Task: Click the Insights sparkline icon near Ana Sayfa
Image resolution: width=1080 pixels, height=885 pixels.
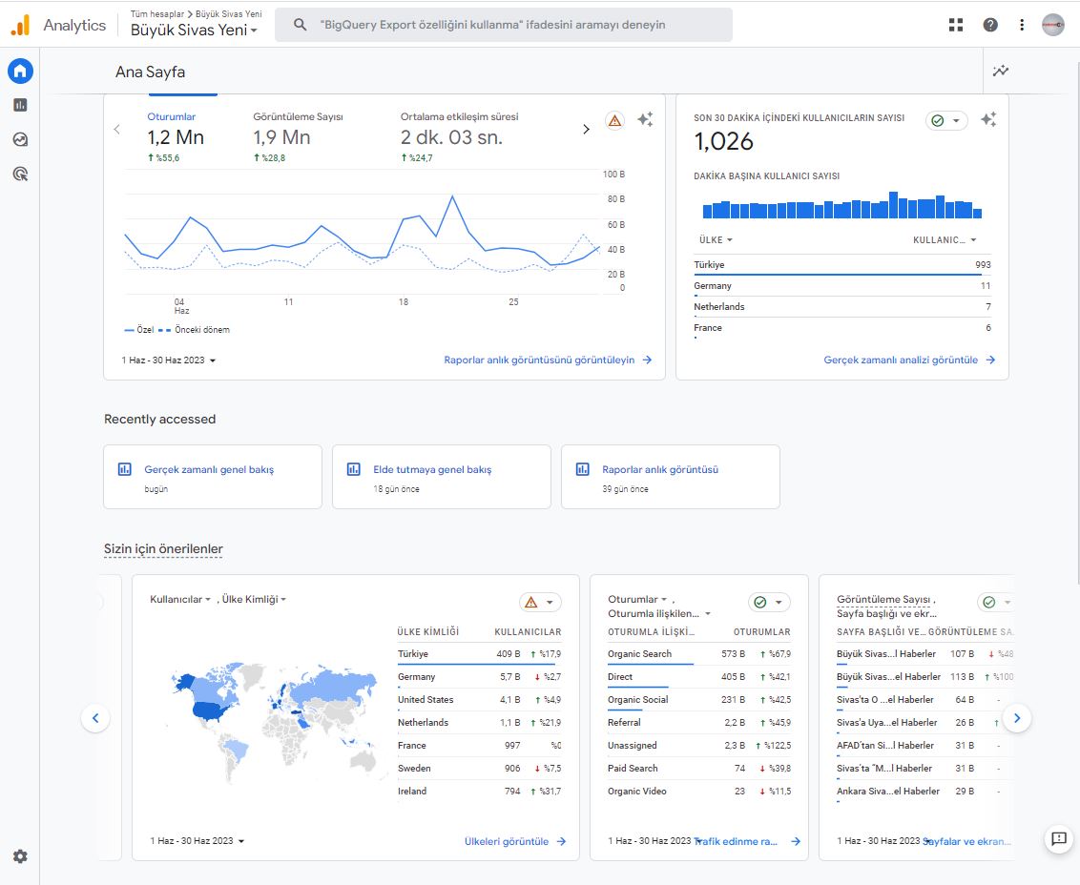Action: [x=1000, y=71]
